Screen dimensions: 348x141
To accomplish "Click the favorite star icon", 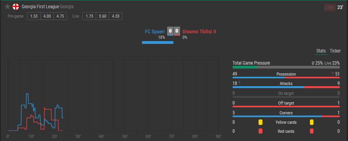I will click(x=7, y=7).
